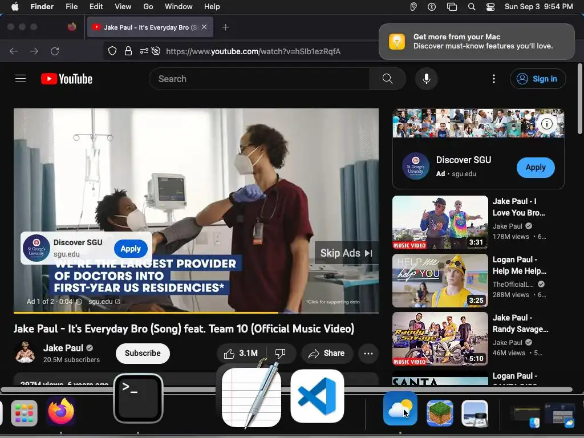Viewport: 584px width, 438px height.
Task: Click the sgu.edu link in ad overlay
Action: [x=104, y=301]
